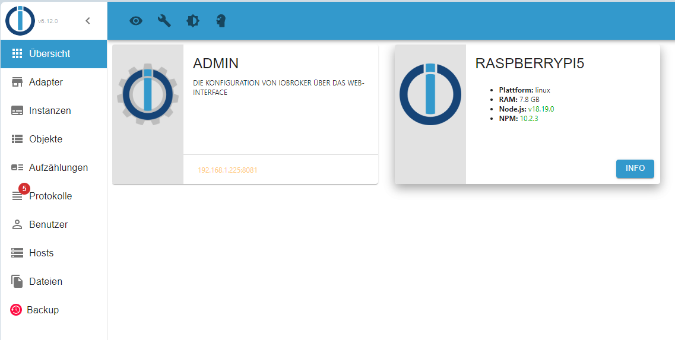Open Dateien file browser

(x=53, y=281)
